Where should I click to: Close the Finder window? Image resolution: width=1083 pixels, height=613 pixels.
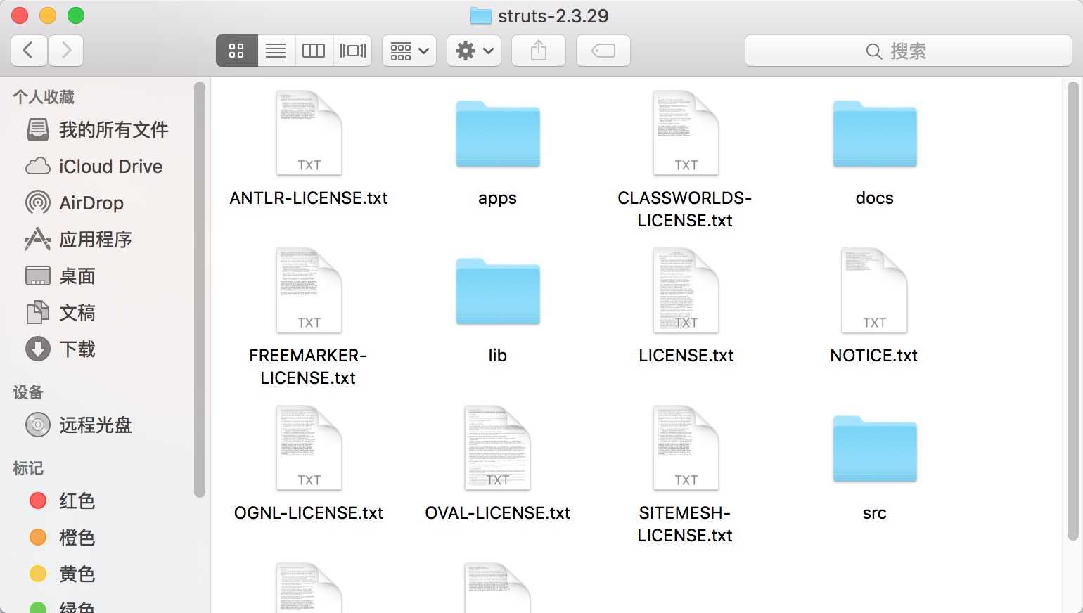pos(20,15)
